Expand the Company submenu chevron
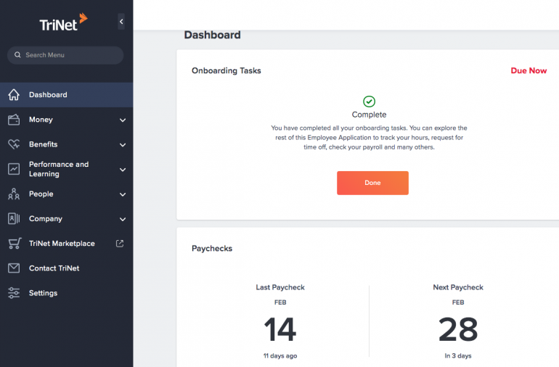Screen dimensions: 559x367 (x=122, y=219)
